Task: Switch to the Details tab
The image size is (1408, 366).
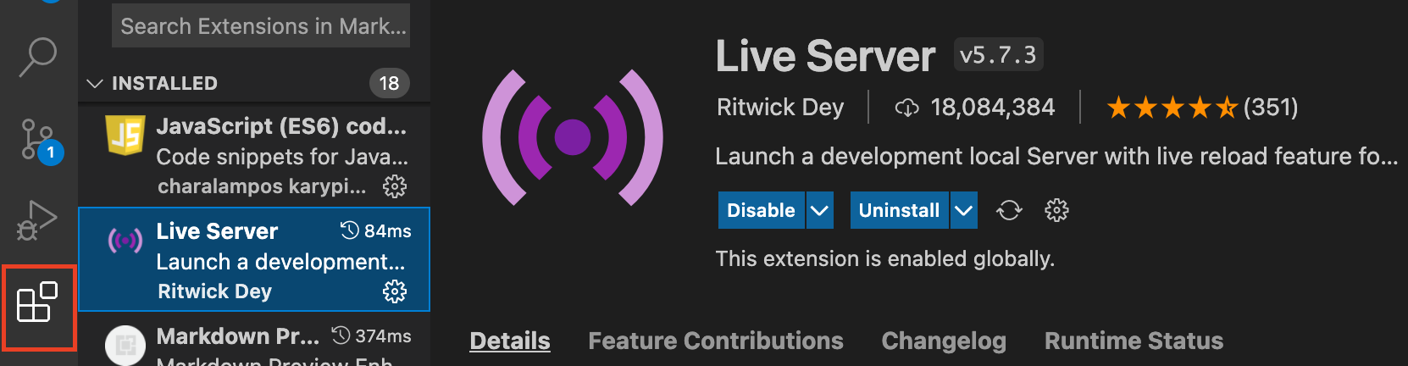Action: point(510,341)
